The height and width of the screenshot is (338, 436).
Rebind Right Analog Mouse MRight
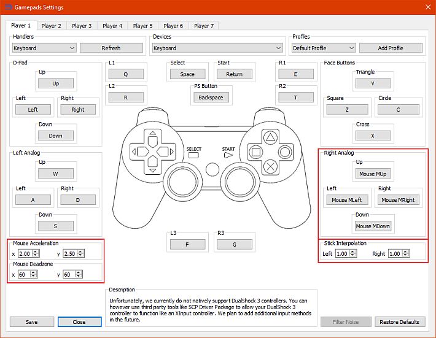coord(399,200)
